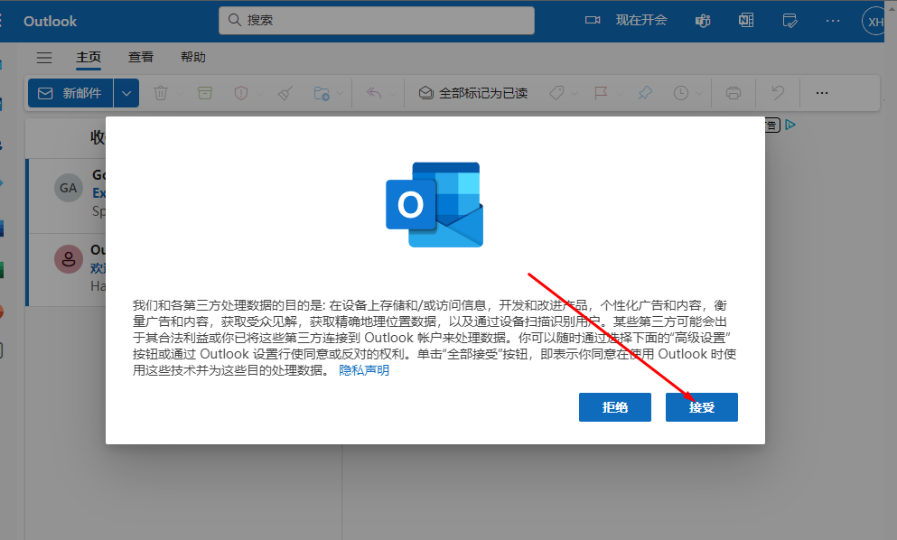
Task: Expand the Flag dropdown arrow
Action: coord(619,93)
